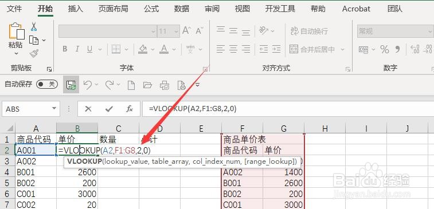This screenshot has width=434, height=209.
Task: Expand the Paste options arrow
Action: coord(16,53)
